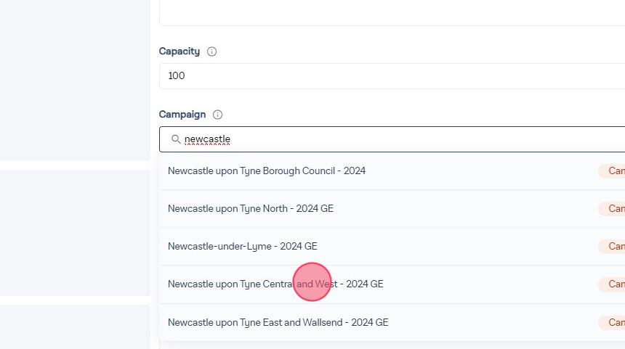The height and width of the screenshot is (349, 625).
Task: Click the typed word newcastle in search
Action: (x=207, y=139)
